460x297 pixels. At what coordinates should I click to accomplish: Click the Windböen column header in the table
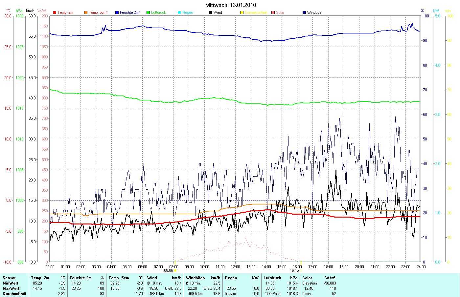[x=195, y=278]
